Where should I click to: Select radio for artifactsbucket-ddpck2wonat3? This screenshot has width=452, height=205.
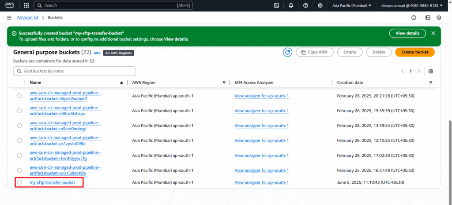19,95
